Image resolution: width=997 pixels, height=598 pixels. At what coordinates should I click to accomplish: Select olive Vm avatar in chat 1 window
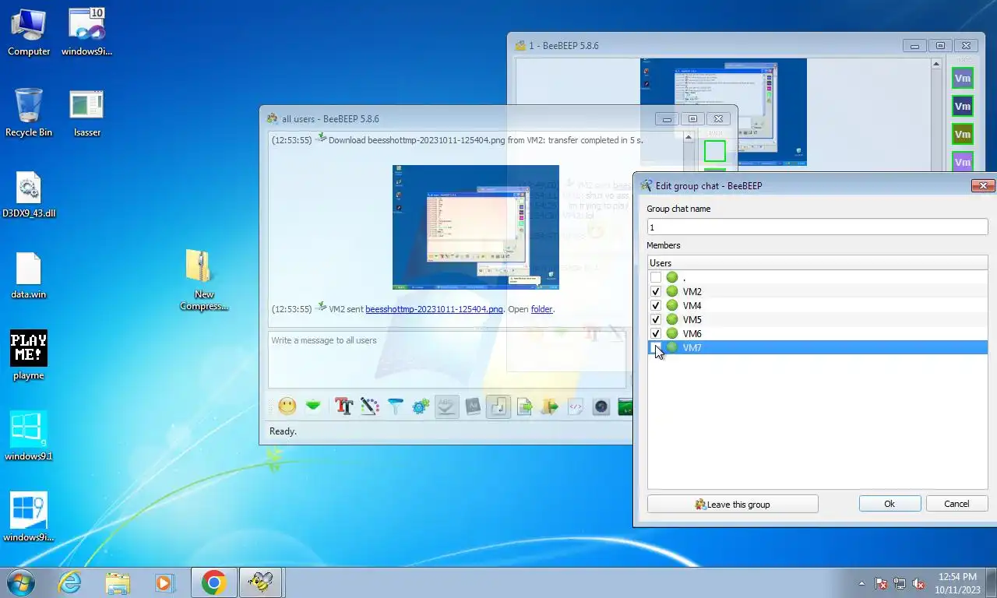[x=963, y=135]
